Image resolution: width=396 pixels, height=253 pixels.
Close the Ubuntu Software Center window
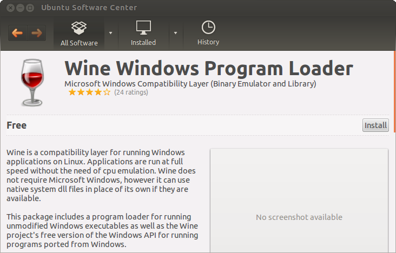click(8, 8)
